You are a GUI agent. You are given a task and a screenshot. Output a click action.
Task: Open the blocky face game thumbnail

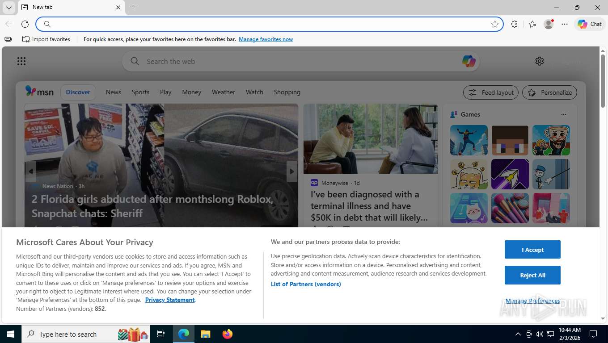(510, 140)
